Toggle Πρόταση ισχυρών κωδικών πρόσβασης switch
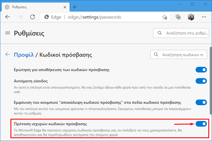This screenshot has width=212, height=141. 201,124
